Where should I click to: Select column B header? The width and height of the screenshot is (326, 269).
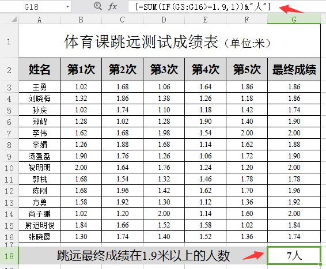(81, 20)
